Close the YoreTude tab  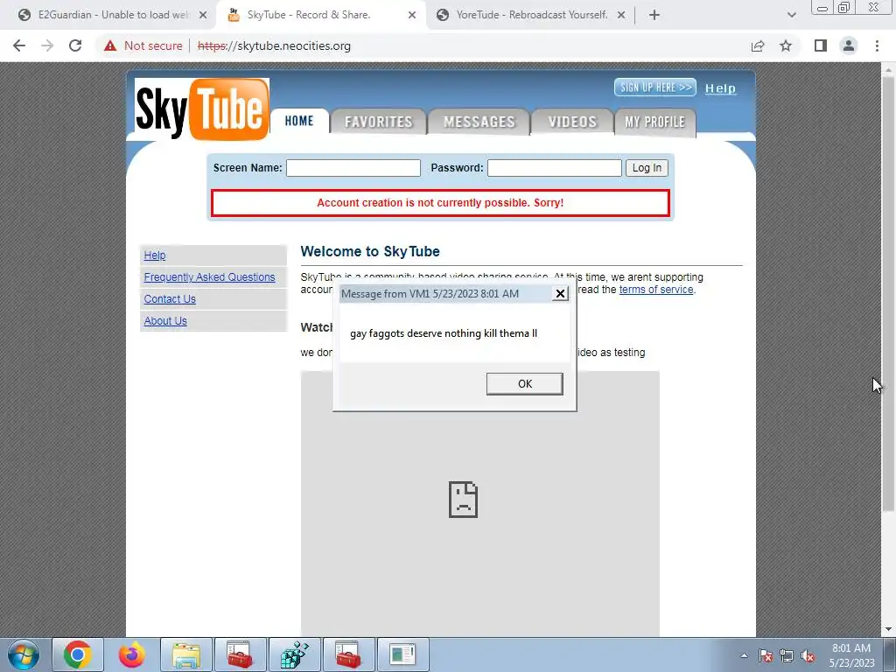click(x=621, y=16)
